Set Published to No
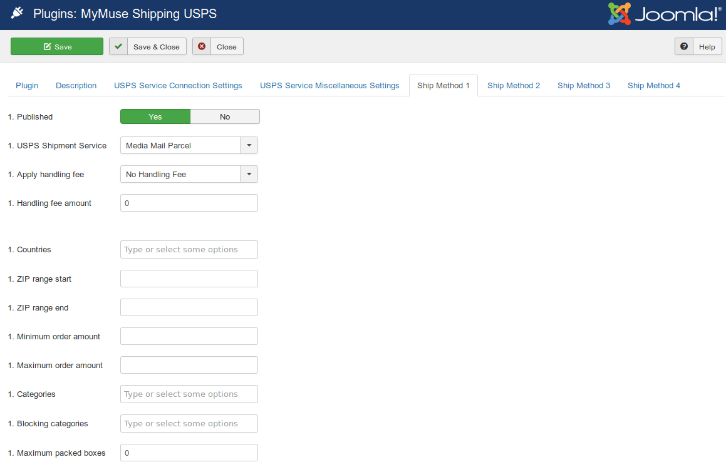Screen dimensions: 726x467 (x=225, y=116)
